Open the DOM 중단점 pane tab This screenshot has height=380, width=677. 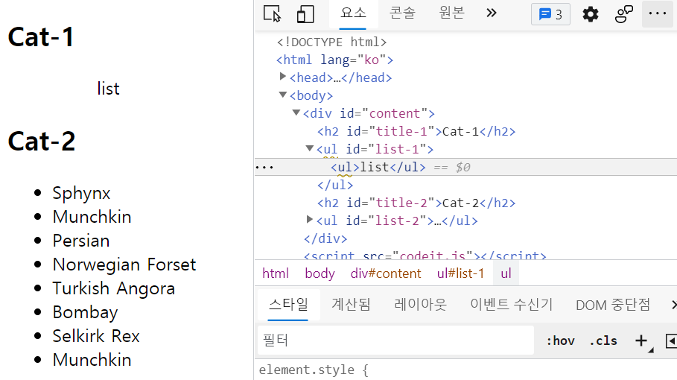(613, 305)
